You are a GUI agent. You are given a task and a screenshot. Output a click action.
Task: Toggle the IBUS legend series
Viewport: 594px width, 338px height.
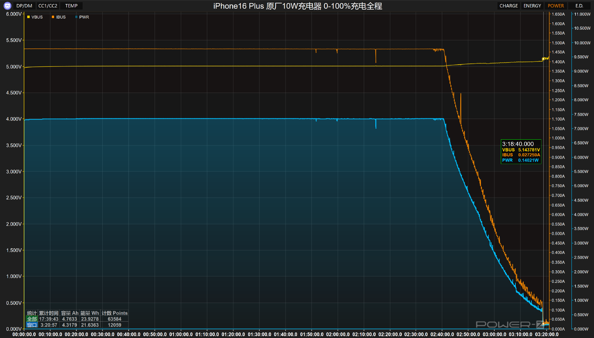click(59, 17)
